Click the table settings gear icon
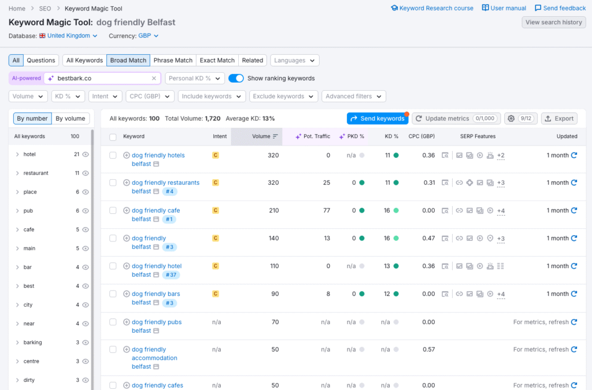 [511, 118]
